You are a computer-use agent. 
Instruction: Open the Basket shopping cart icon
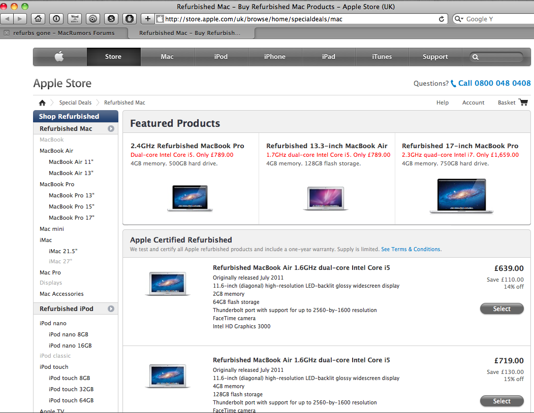click(x=523, y=102)
